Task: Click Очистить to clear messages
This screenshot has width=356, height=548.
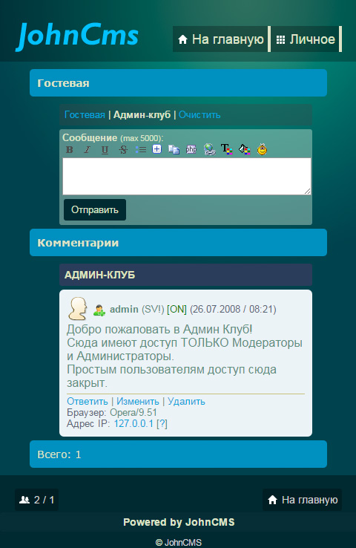Action: pos(200,114)
